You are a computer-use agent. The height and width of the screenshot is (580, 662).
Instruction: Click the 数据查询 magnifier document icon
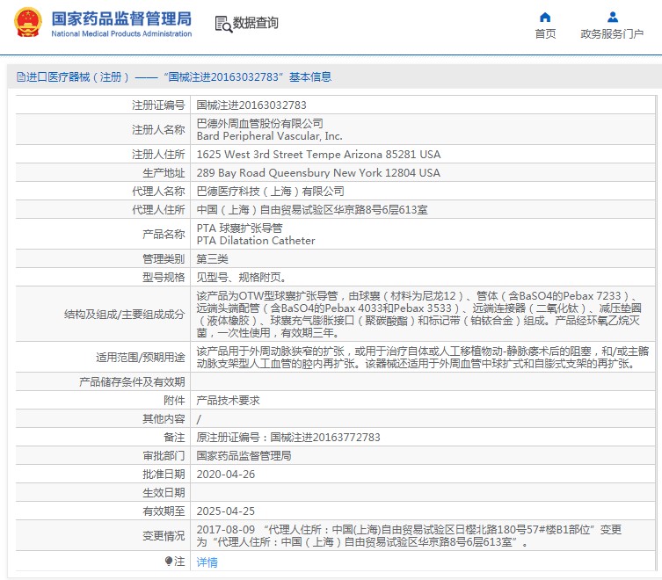point(223,24)
